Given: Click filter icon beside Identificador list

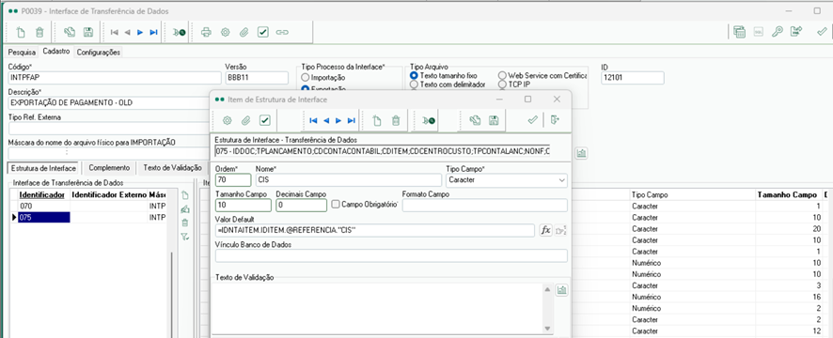Looking at the screenshot, I should pos(185,238).
